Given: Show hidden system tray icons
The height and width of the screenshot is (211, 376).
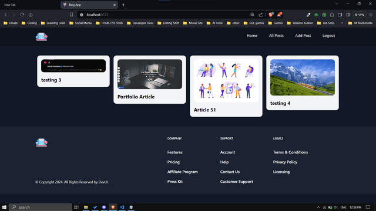Looking at the screenshot, I should point(318,207).
